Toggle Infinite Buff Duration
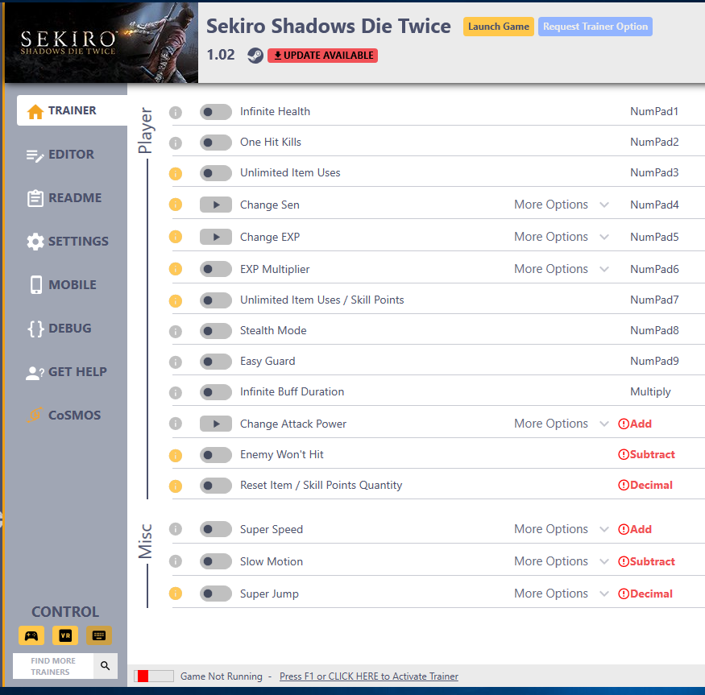The width and height of the screenshot is (705, 695). coord(216,392)
